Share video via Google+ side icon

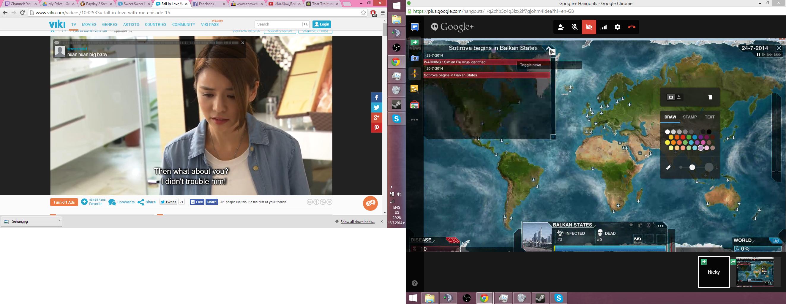[377, 118]
